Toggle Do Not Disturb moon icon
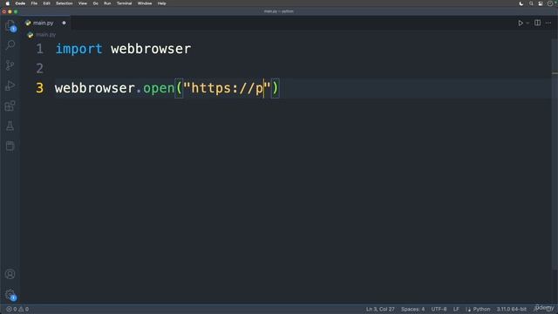The image size is (558, 314). pyautogui.click(x=521, y=3)
